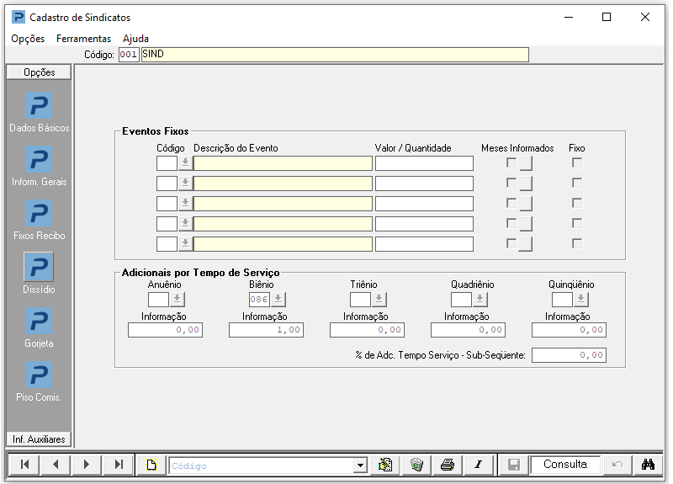Click the print (printer) toolbar icon

pos(448,465)
